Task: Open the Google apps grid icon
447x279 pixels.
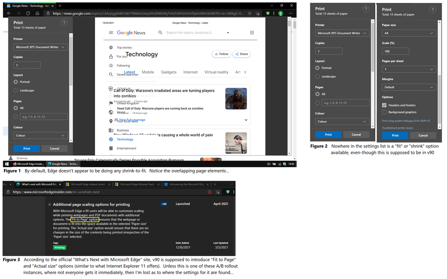Action: click(252, 33)
